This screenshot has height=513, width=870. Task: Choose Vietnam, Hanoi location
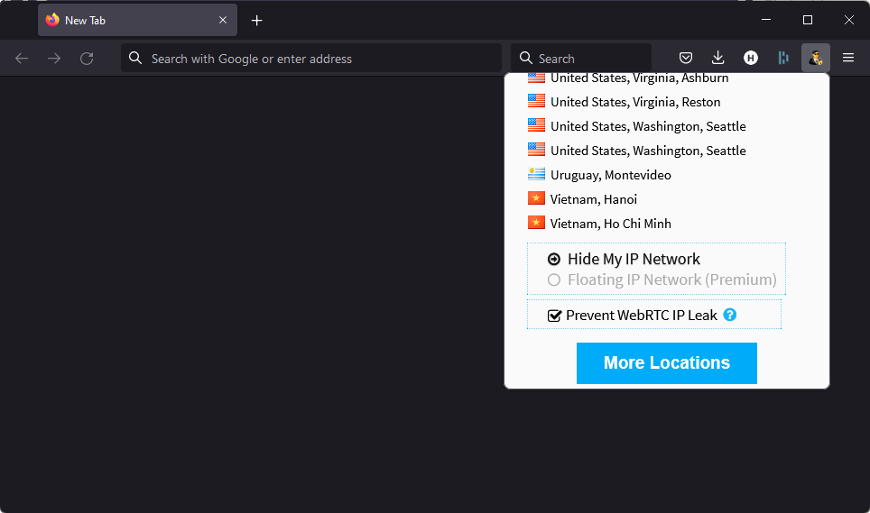point(583,199)
